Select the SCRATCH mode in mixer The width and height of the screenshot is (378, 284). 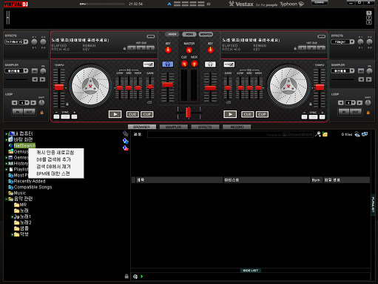pos(206,34)
